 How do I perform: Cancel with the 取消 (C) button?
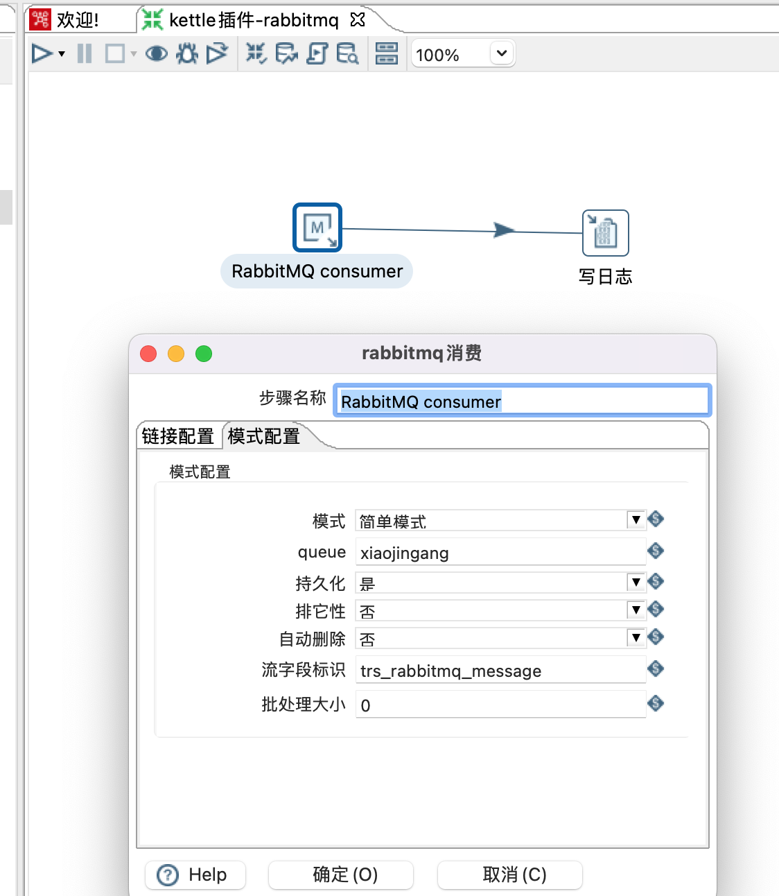tap(510, 875)
